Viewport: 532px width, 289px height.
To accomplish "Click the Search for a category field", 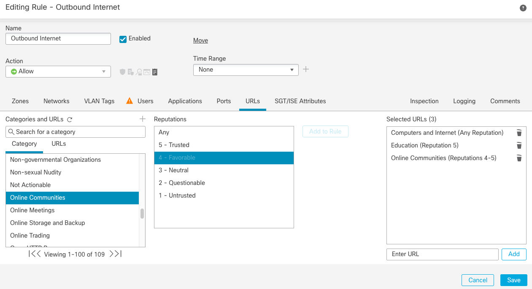I will (x=76, y=132).
